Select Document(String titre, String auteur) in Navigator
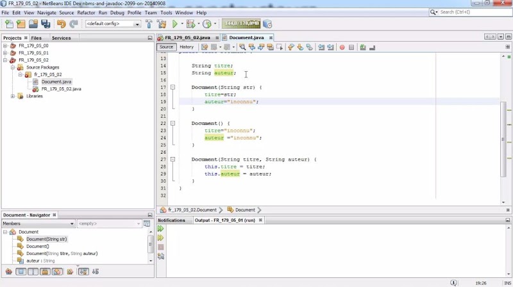Viewport: 513px width, 287px height. pyautogui.click(x=62, y=253)
